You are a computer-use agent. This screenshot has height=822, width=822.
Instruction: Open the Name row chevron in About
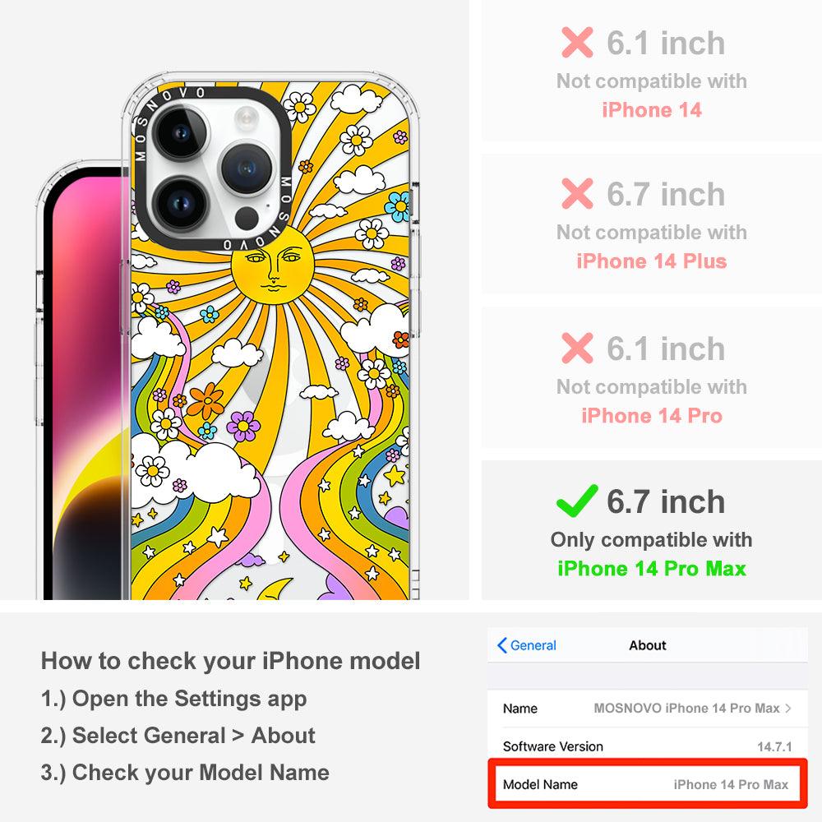coord(788,709)
